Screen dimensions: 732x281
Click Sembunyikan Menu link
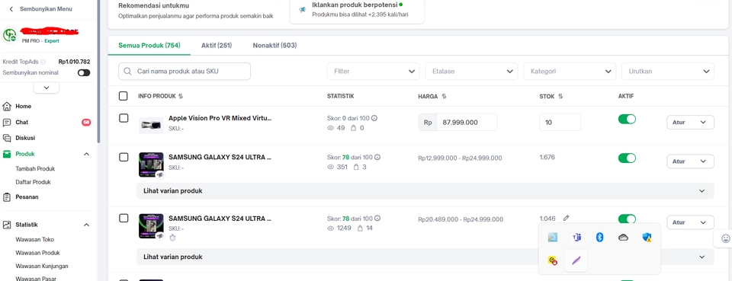[x=46, y=9]
